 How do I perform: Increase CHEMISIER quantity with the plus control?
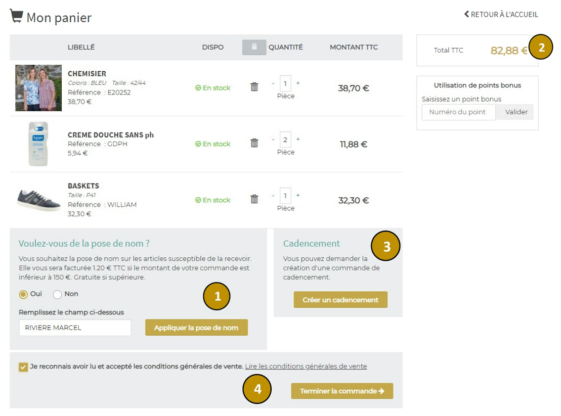coord(298,84)
